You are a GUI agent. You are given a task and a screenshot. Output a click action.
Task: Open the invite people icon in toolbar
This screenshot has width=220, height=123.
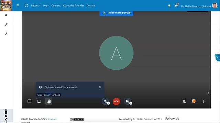pyautogui.click(x=184, y=101)
